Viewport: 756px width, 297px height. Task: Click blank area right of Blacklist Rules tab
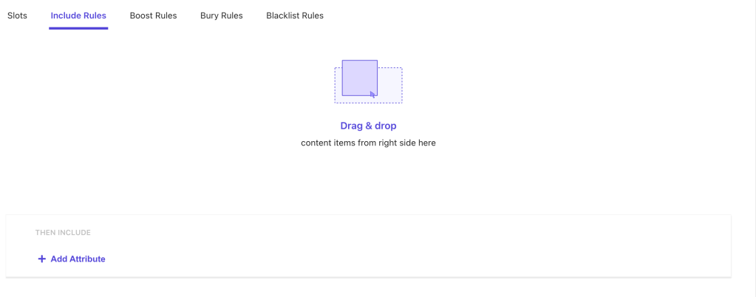[x=517, y=16]
